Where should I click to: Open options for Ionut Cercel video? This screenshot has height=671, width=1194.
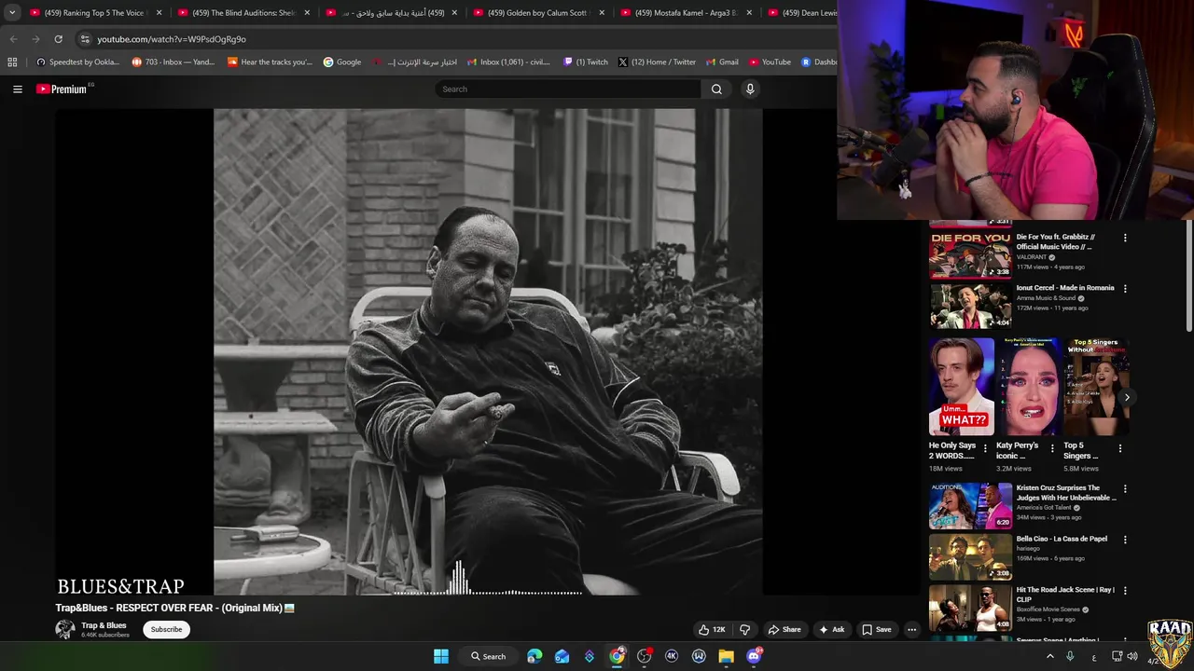[x=1125, y=289]
